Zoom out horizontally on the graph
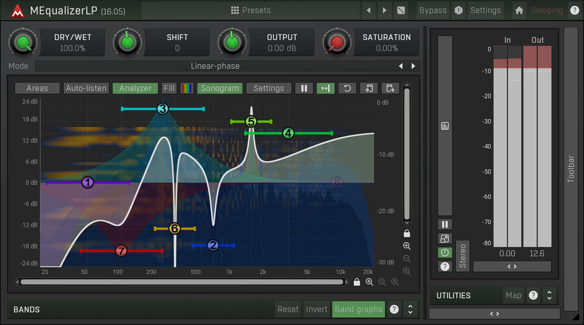This screenshot has width=584, height=325. [x=382, y=282]
